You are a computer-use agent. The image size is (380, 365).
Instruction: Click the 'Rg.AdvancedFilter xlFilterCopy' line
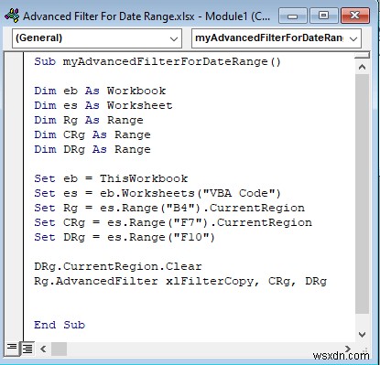click(180, 281)
